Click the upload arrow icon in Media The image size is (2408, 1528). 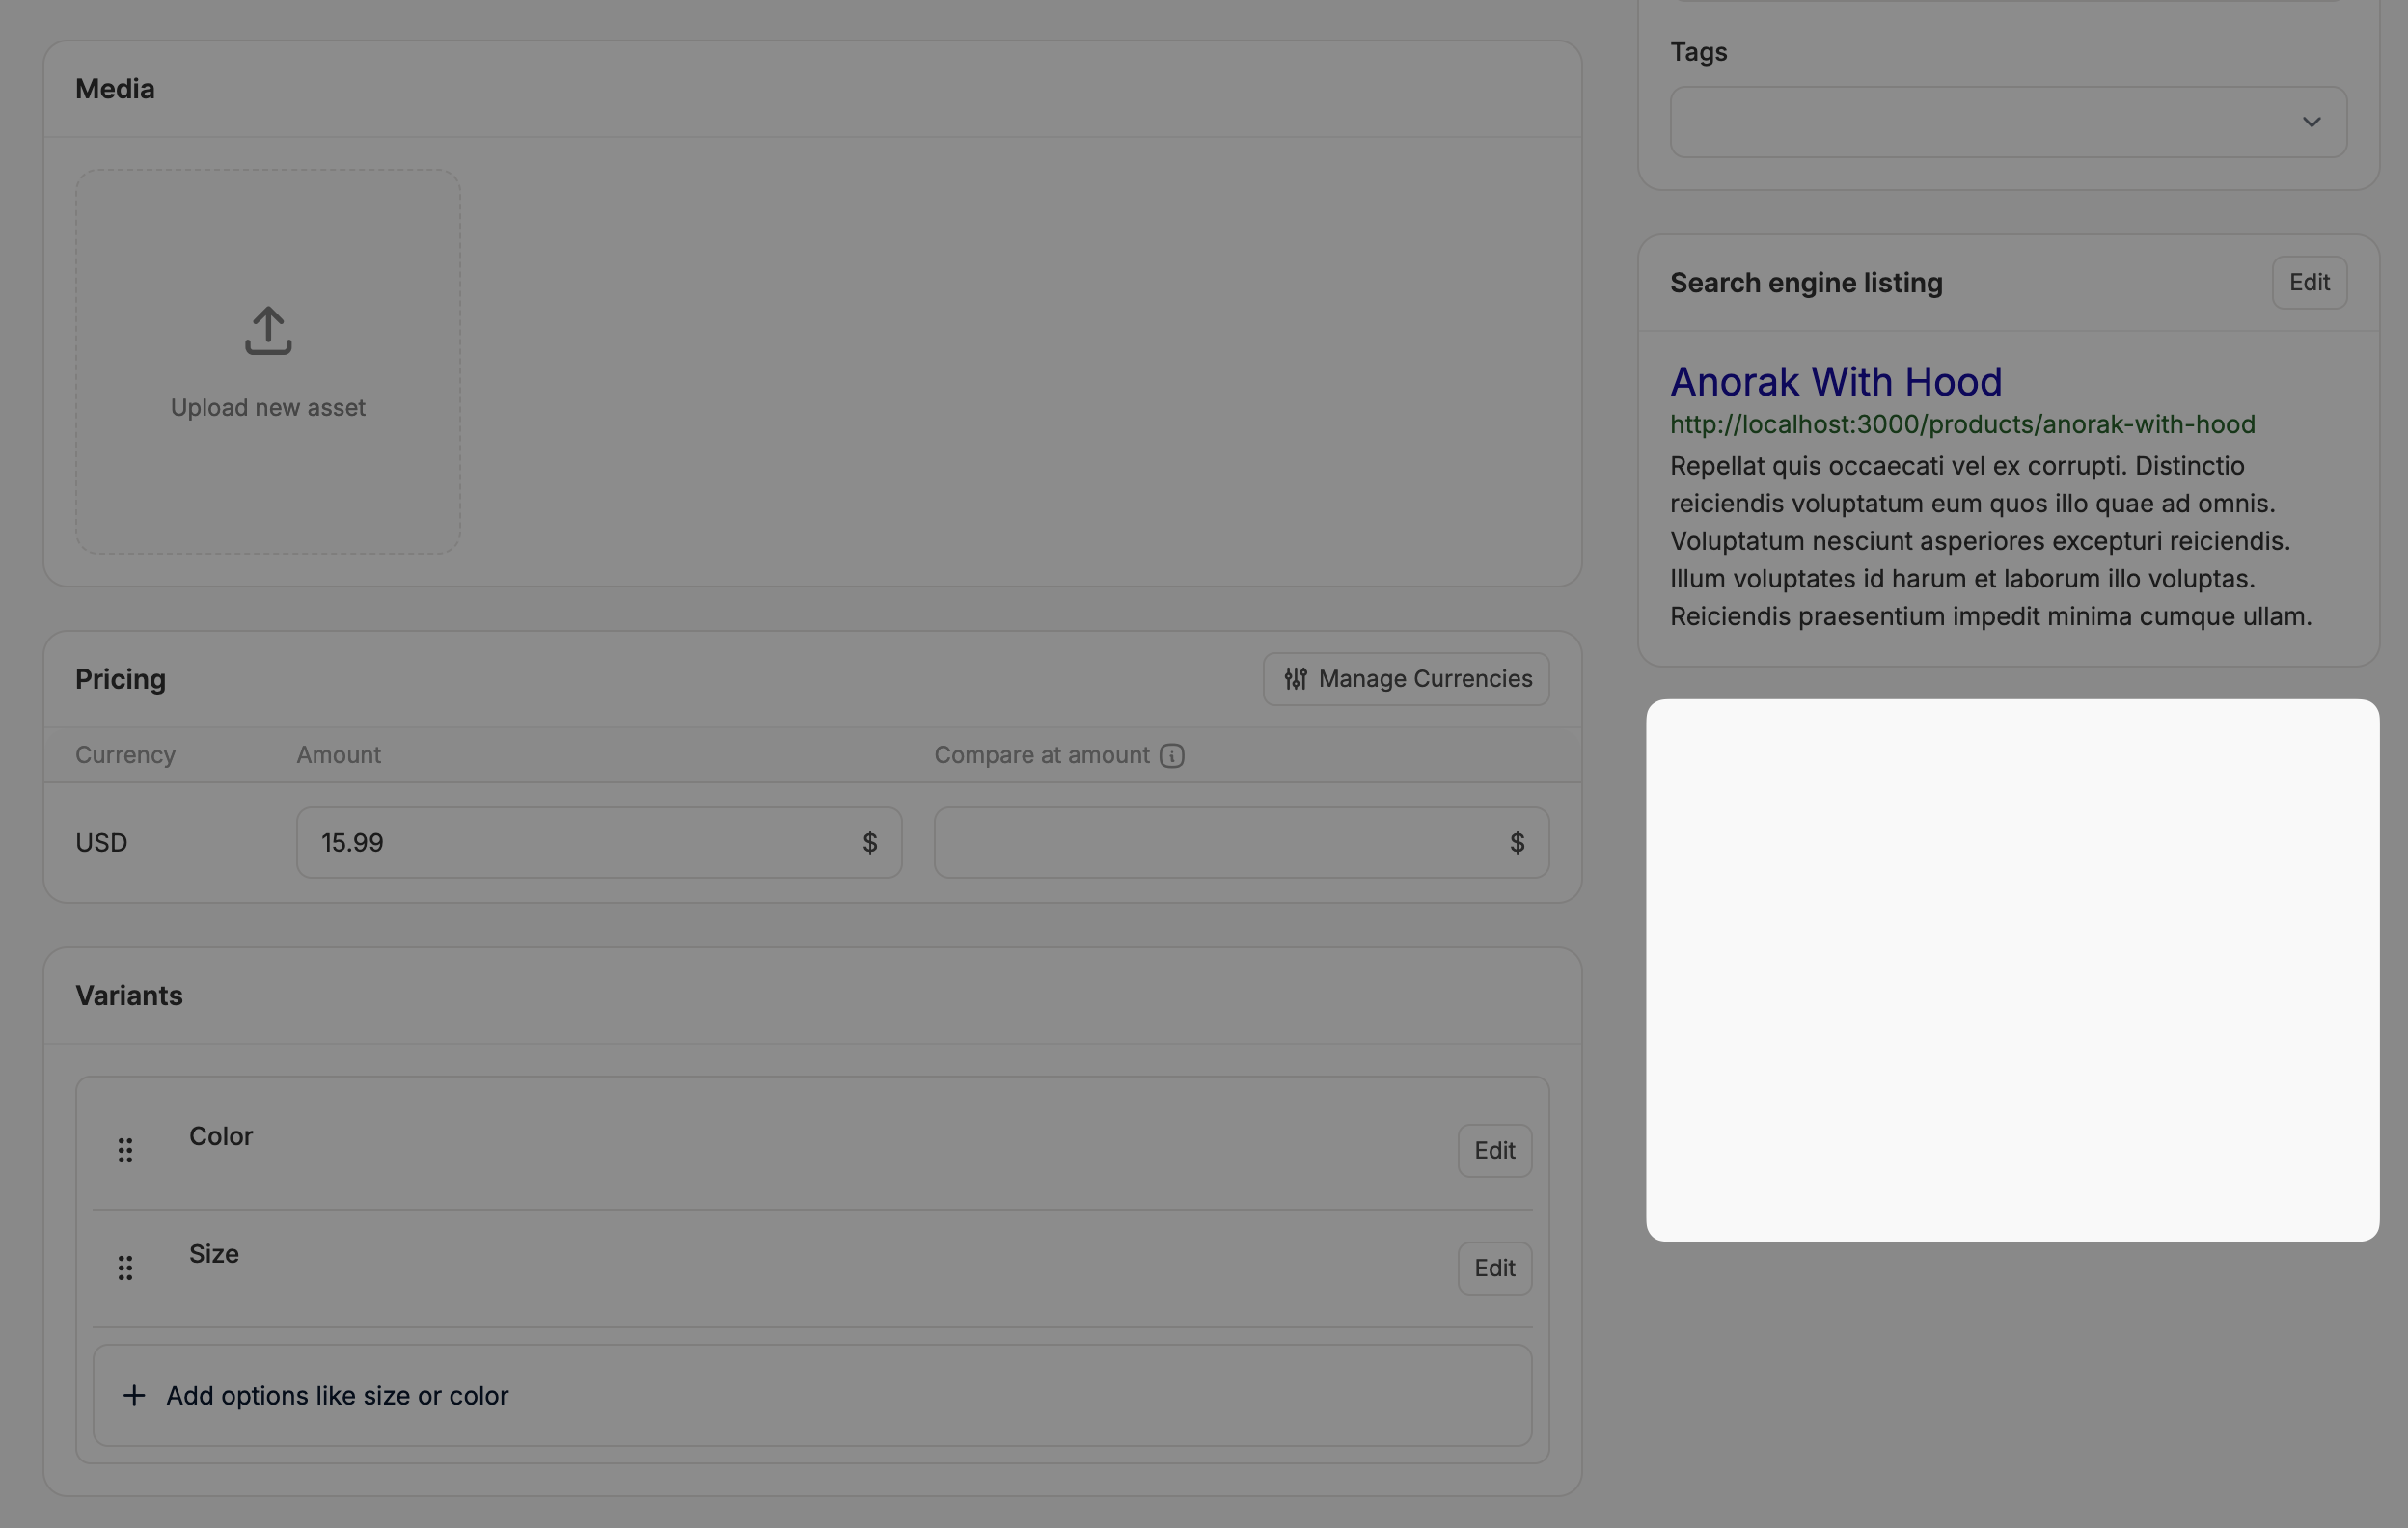(268, 331)
